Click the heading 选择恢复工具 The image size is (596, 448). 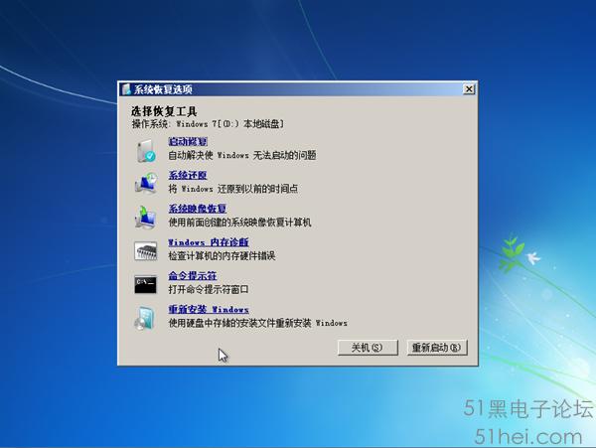pos(164,111)
